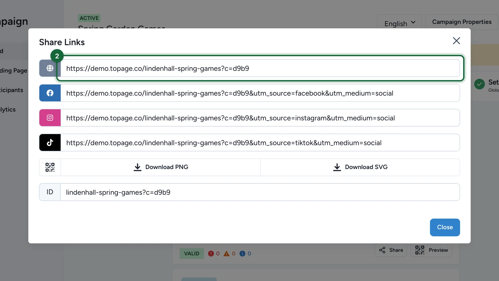
Task: Select the plain web link URL field
Action: click(260, 68)
